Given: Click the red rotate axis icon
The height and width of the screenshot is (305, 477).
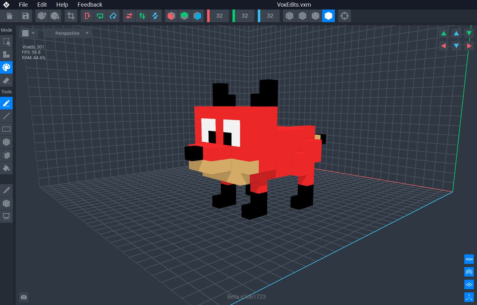Looking at the screenshot, I should [x=87, y=16].
